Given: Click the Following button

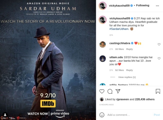Looking at the screenshot, I should [143, 6].
